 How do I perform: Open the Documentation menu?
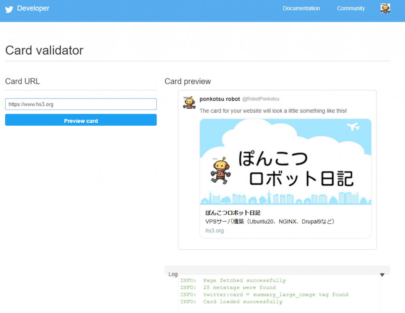[301, 8]
